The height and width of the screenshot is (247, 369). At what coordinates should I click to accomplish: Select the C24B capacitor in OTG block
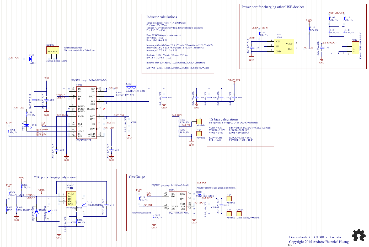tap(106, 205)
